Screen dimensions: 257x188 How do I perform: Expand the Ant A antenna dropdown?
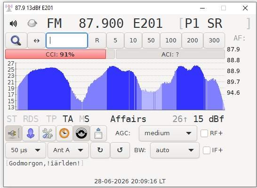(x=68, y=150)
